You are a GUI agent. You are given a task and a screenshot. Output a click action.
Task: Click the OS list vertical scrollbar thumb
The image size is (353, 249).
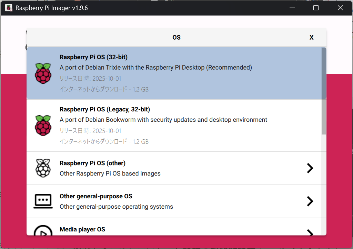324,91
